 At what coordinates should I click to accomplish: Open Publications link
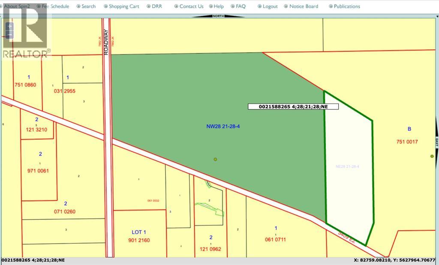(347, 6)
